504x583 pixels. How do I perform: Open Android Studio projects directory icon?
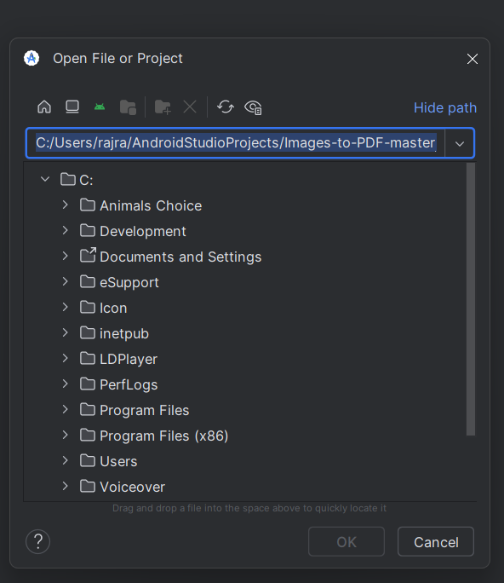[x=100, y=107]
